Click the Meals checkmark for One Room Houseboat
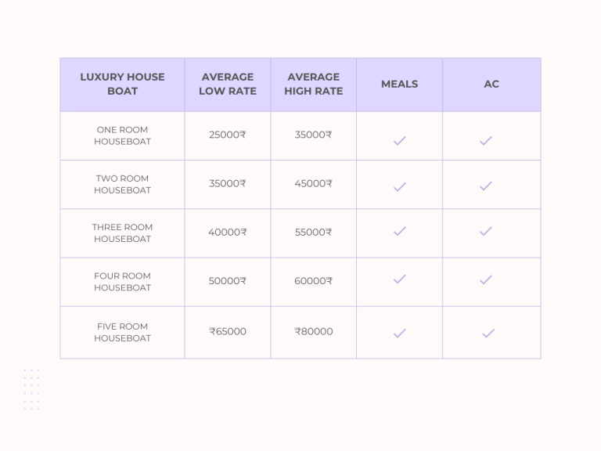The image size is (601, 451). point(399,141)
